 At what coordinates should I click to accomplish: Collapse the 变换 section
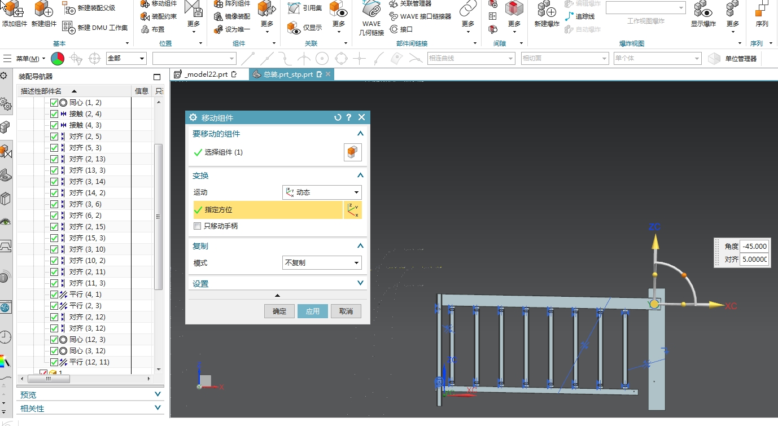[360, 175]
